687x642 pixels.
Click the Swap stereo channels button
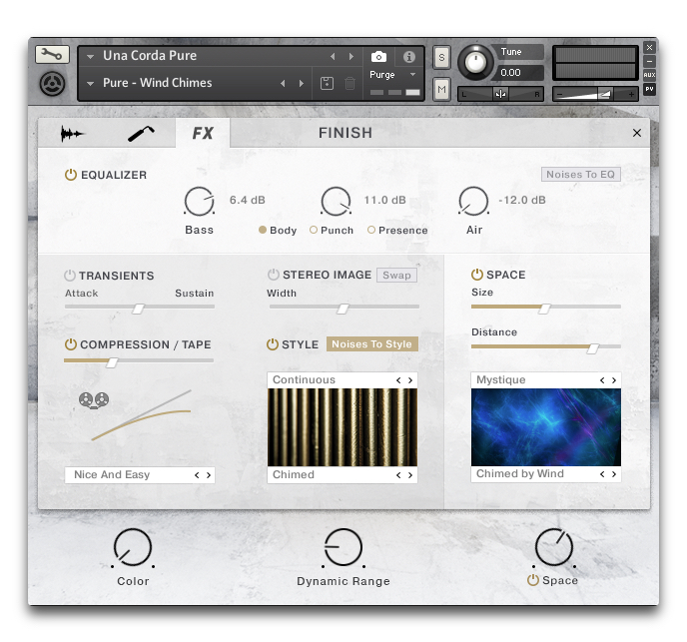pos(396,276)
